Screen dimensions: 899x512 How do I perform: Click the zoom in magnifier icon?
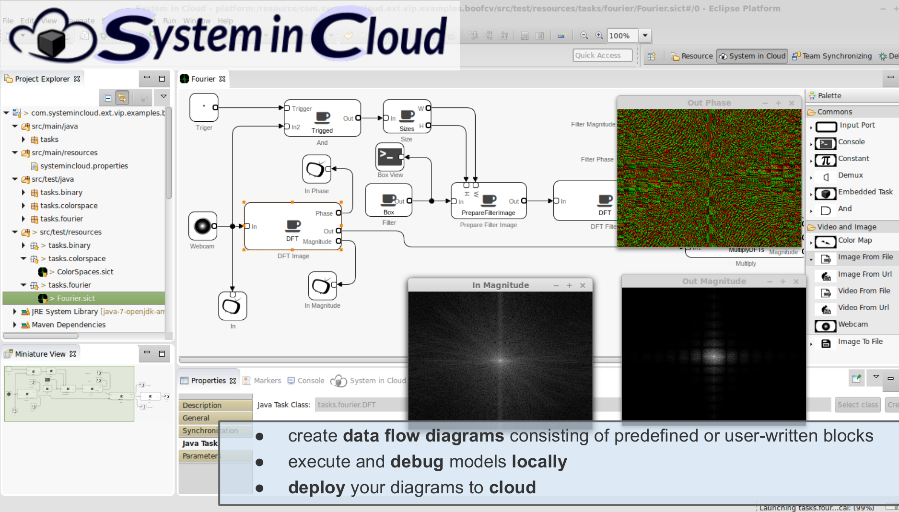coord(599,35)
